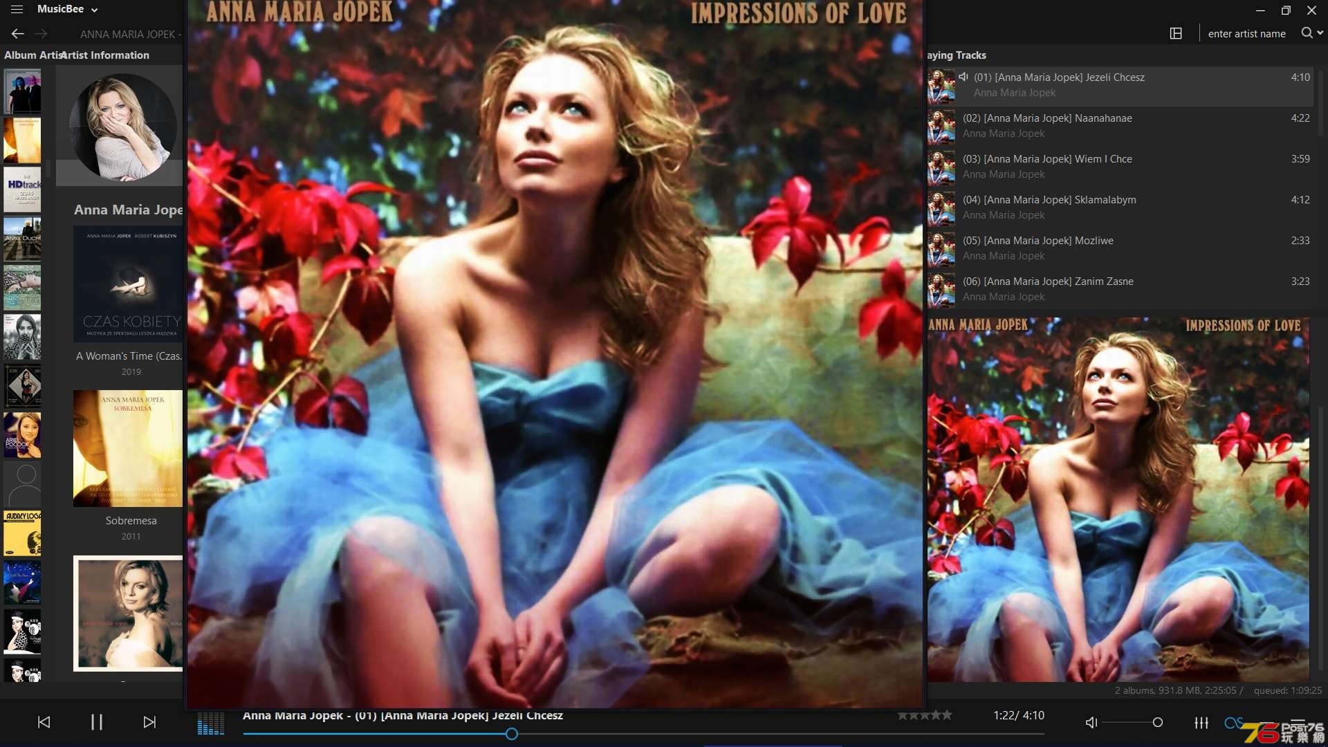
Task: Click the playing tracks panel scrollbar
Action: coord(1320,102)
